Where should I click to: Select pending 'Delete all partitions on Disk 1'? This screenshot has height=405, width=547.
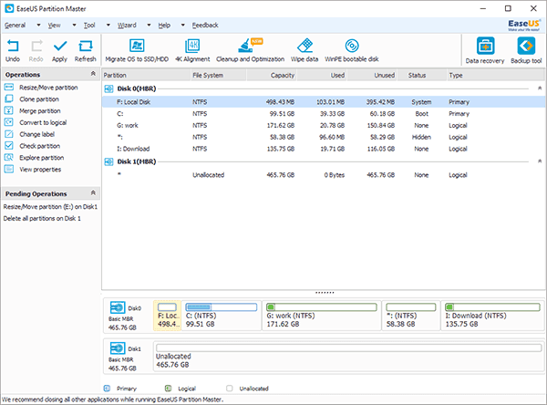(x=42, y=219)
